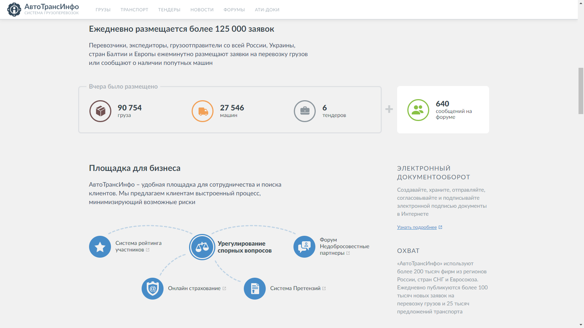Image resolution: width=584 pixels, height=328 pixels.
Task: Click the Площадка для бизнеса heading
Action: [135, 168]
